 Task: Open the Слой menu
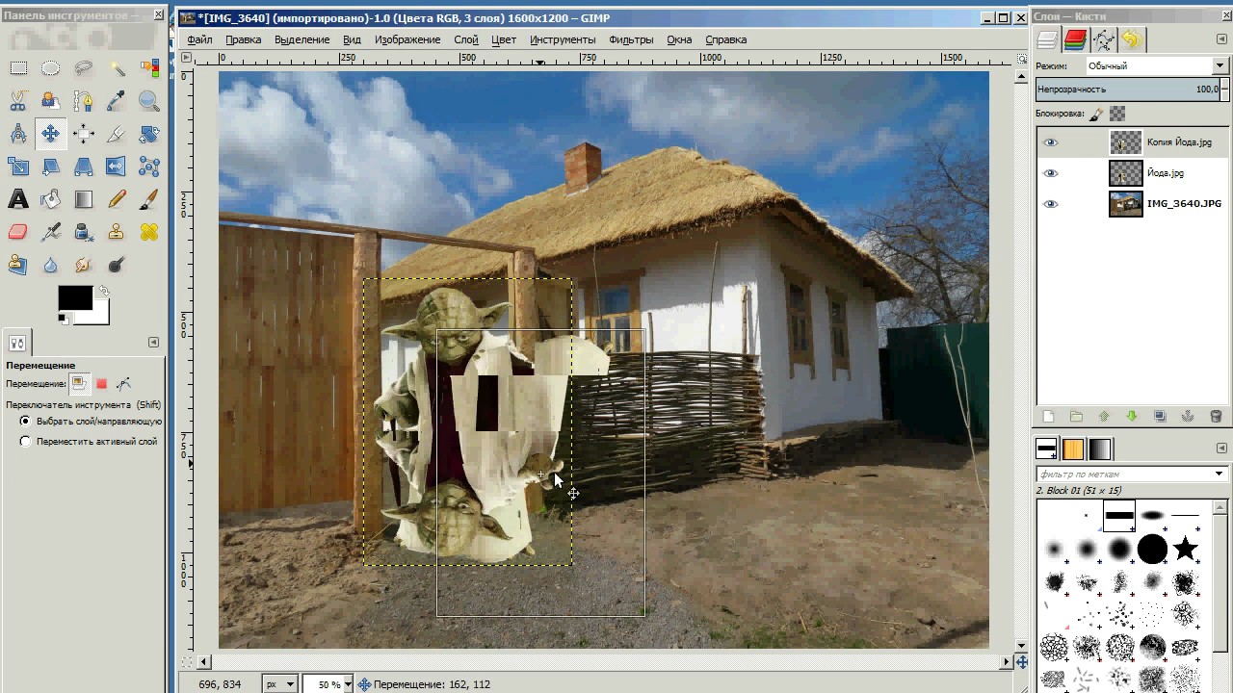[x=465, y=39]
